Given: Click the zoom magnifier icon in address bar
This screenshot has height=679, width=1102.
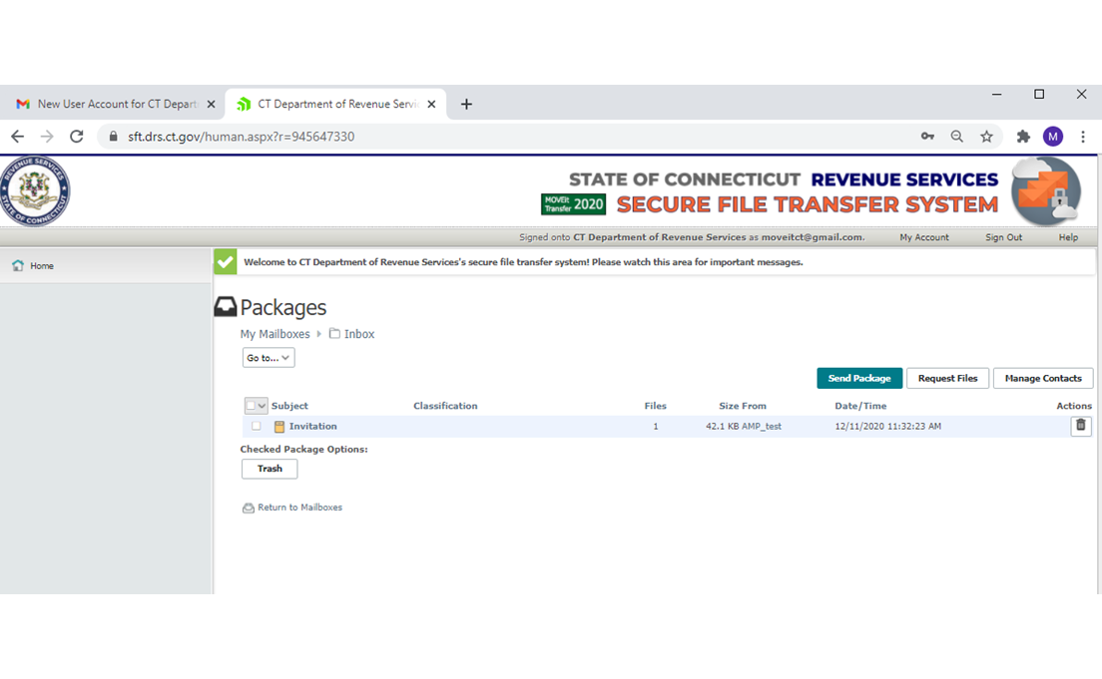Looking at the screenshot, I should tap(956, 137).
